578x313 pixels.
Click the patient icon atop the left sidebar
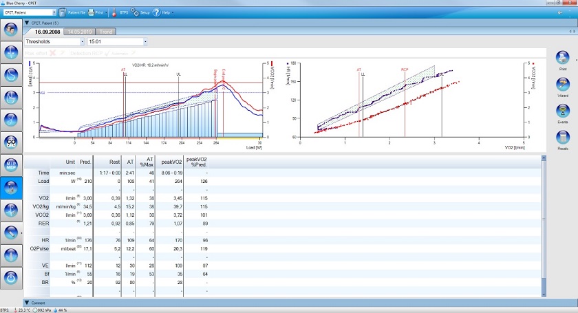[x=12, y=30]
